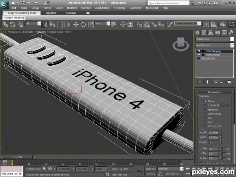Image resolution: width=236 pixels, height=177 pixels.
Task: Open the Motion command panel tab
Action: click(218, 33)
